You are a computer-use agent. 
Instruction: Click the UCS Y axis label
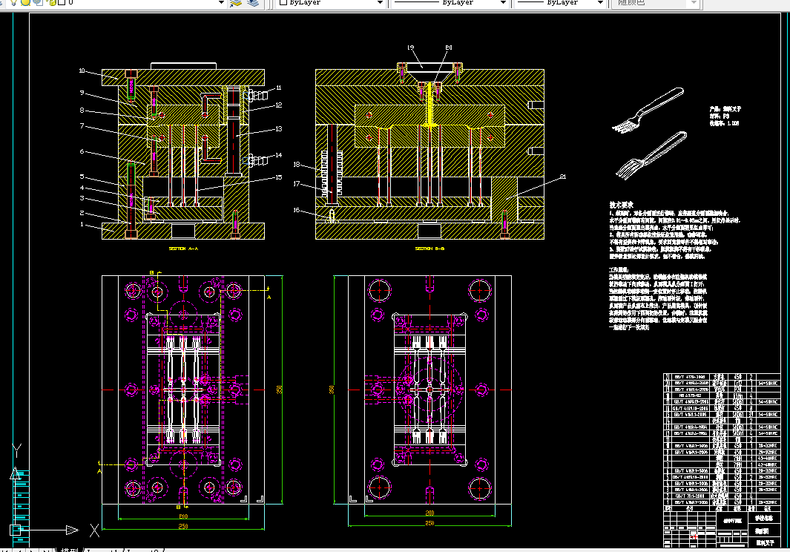[x=16, y=450]
